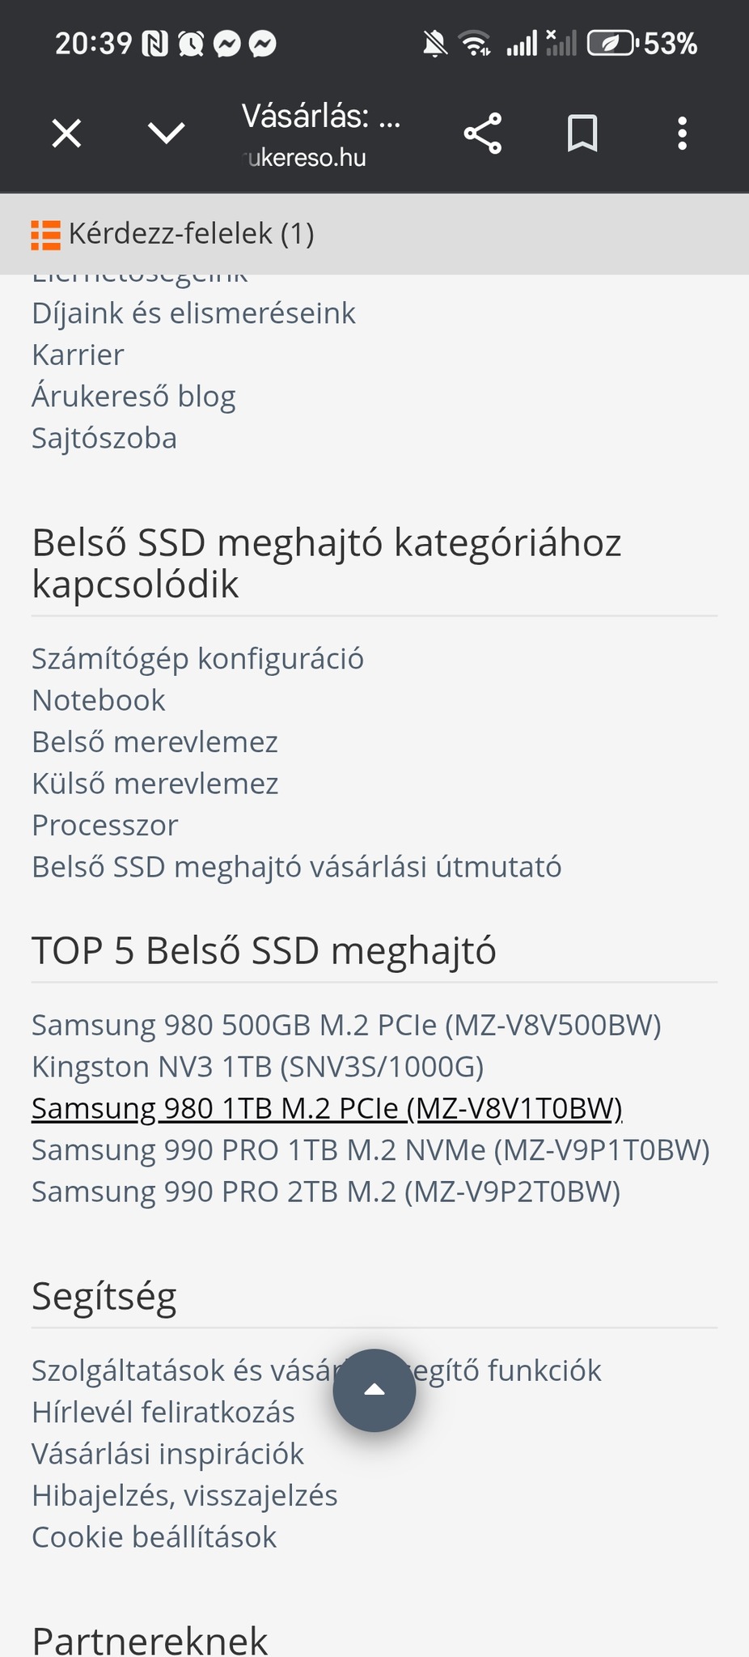The height and width of the screenshot is (1657, 749).
Task: Open Cookie beállítások settings
Action: pyautogui.click(x=154, y=1537)
